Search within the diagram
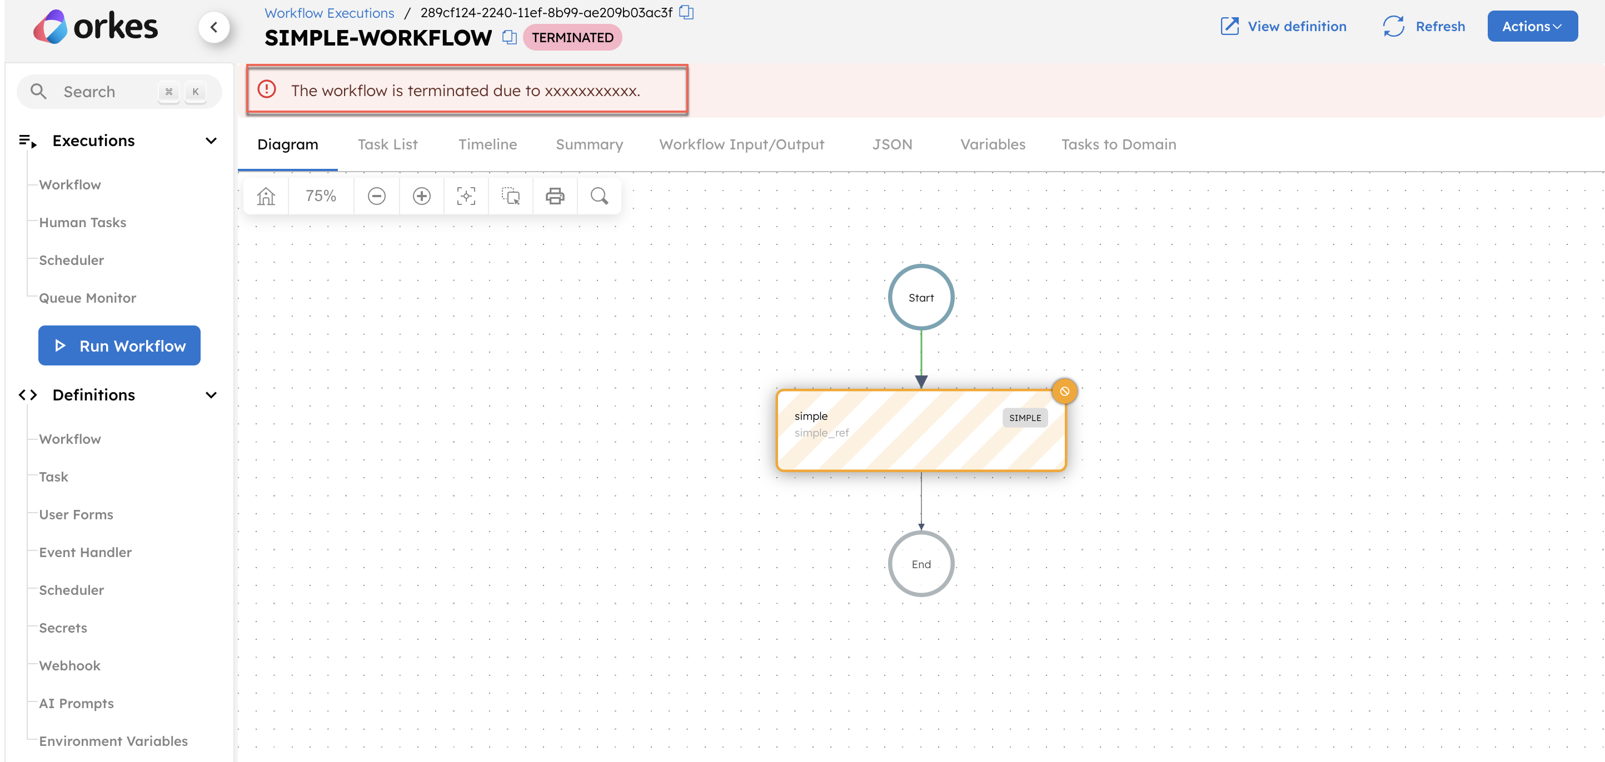Image resolution: width=1605 pixels, height=762 pixels. tap(600, 196)
